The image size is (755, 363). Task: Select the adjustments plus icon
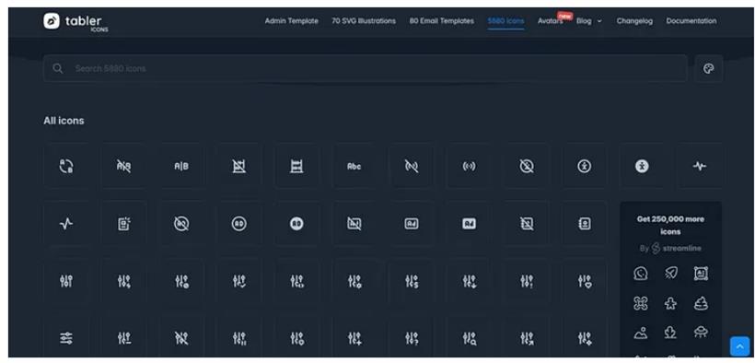354,338
